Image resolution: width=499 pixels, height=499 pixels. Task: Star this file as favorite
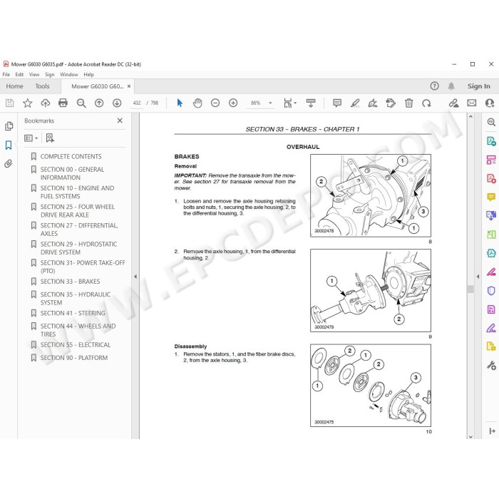click(27, 103)
